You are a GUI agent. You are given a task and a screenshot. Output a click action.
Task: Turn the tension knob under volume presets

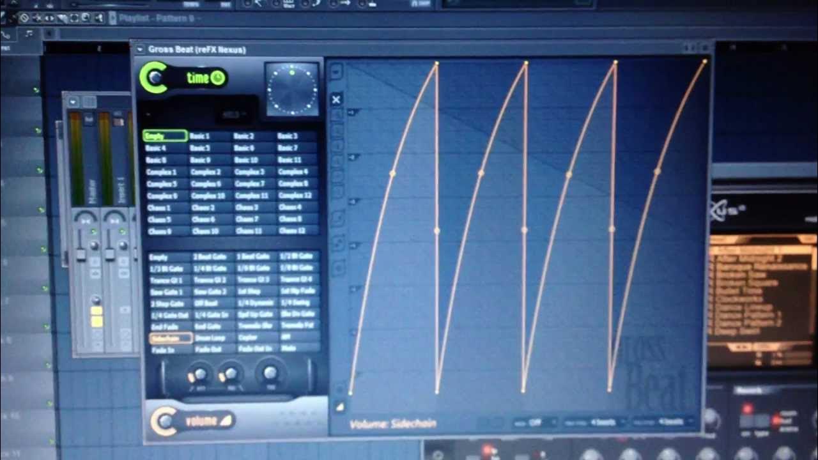270,372
